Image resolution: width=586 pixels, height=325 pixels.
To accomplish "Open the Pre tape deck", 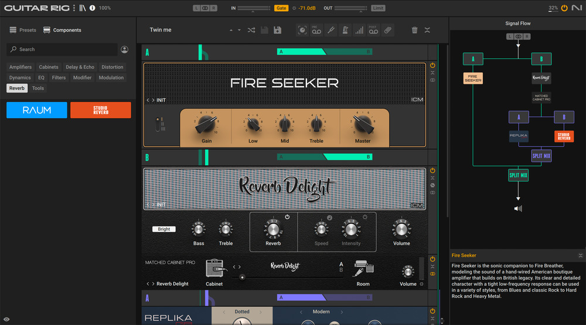I will (x=316, y=30).
